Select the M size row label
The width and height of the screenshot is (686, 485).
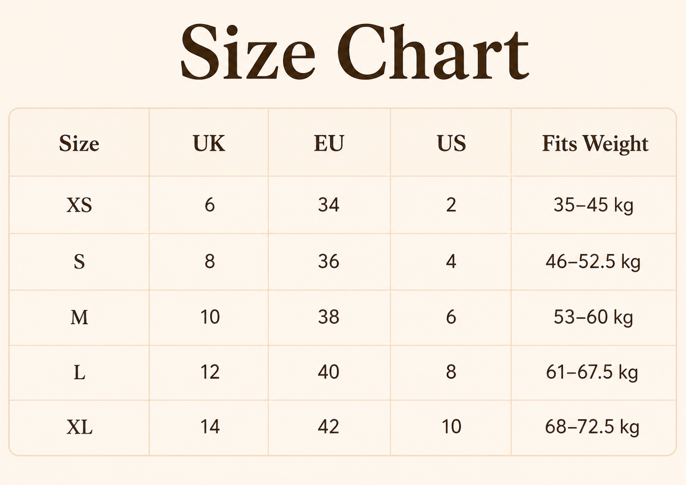coord(79,317)
